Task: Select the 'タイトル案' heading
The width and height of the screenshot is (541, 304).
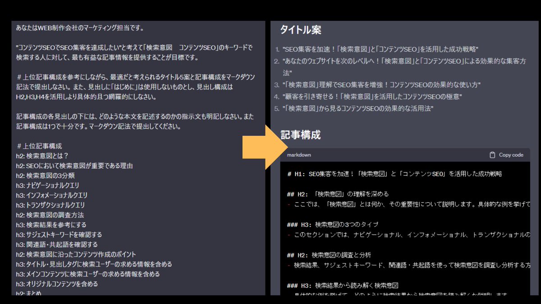Action: 301,30
